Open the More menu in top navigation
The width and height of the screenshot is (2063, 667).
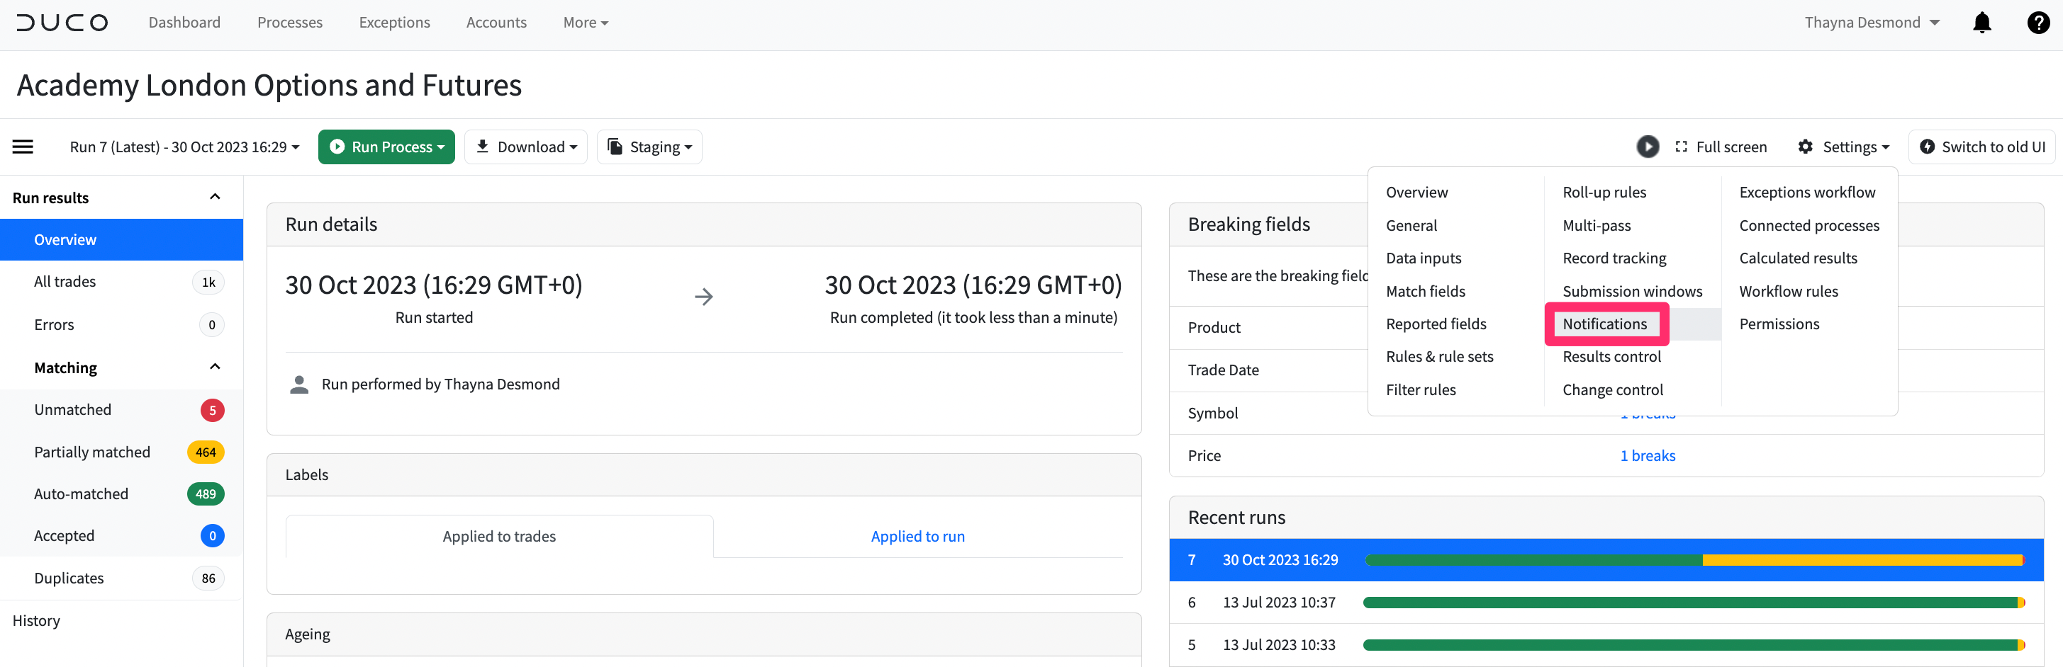pyautogui.click(x=586, y=23)
